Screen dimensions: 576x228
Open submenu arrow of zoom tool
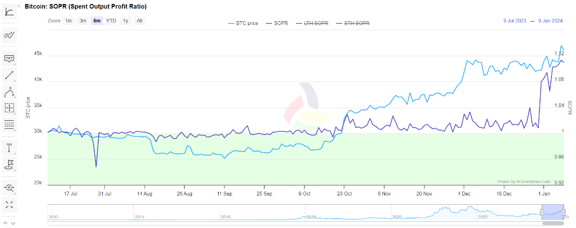click(15, 194)
